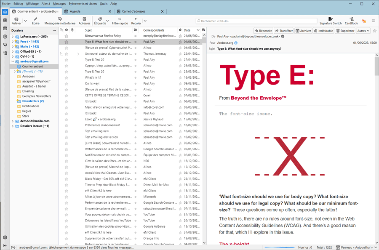Star the What's in it? message
This screenshot has width=379, height=250.
(67, 77)
